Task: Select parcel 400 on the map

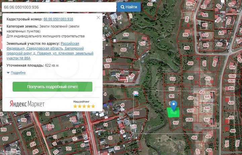Action: pos(190,63)
